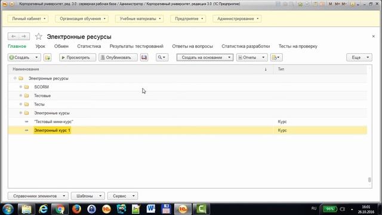Sort by the Наименование column header
Screen dimensions: 382x215
tap(141, 69)
